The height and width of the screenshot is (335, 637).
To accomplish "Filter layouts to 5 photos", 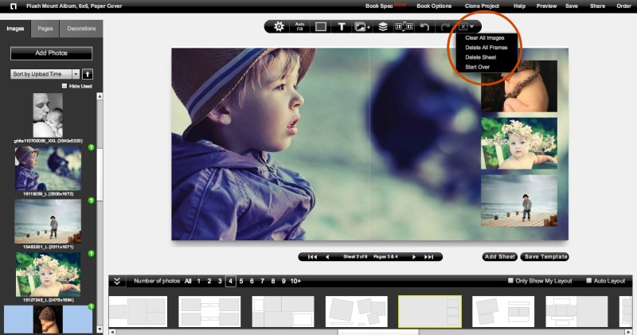I will point(241,281).
